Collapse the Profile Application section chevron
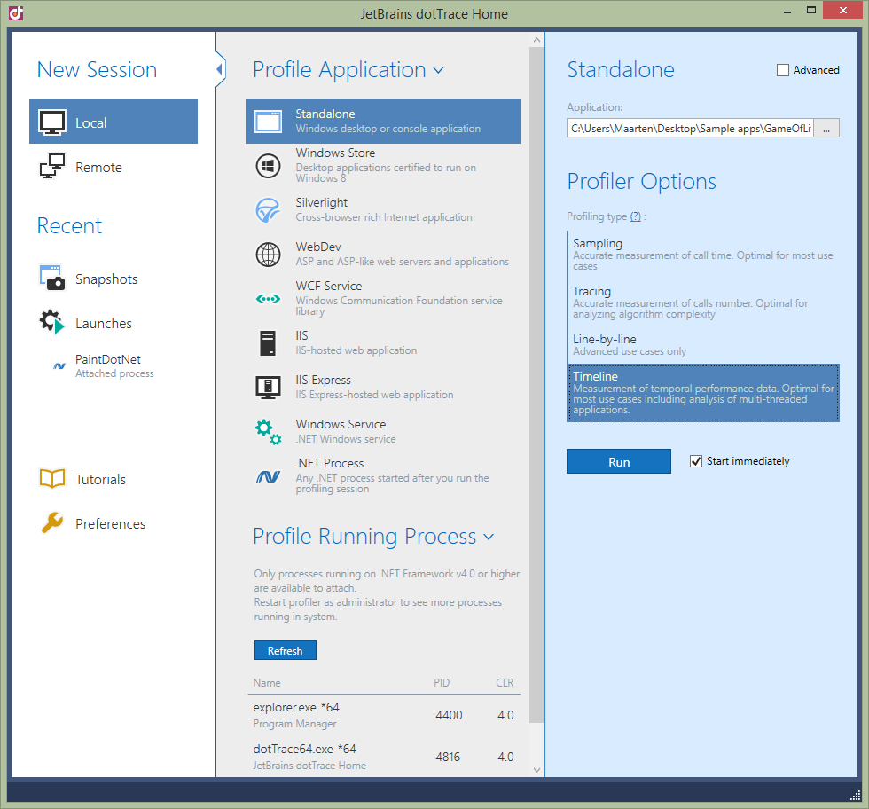 point(438,71)
